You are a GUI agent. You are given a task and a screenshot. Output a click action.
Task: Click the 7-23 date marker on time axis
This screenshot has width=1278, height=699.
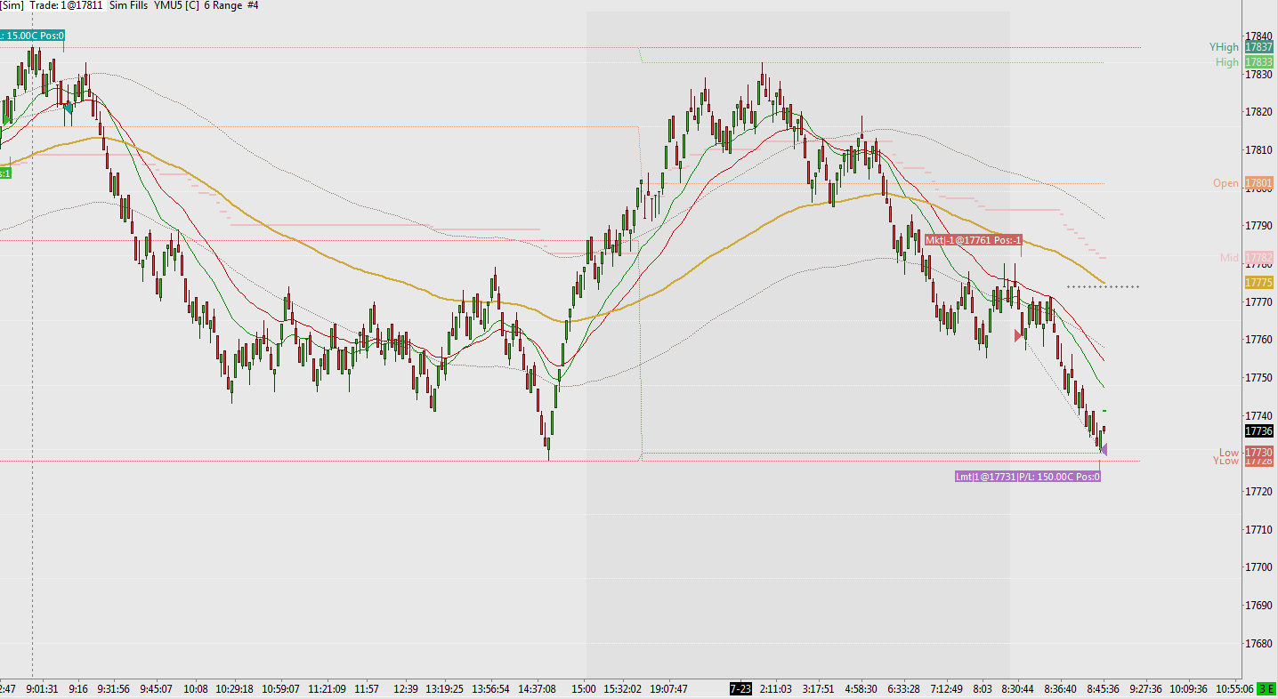(740, 689)
